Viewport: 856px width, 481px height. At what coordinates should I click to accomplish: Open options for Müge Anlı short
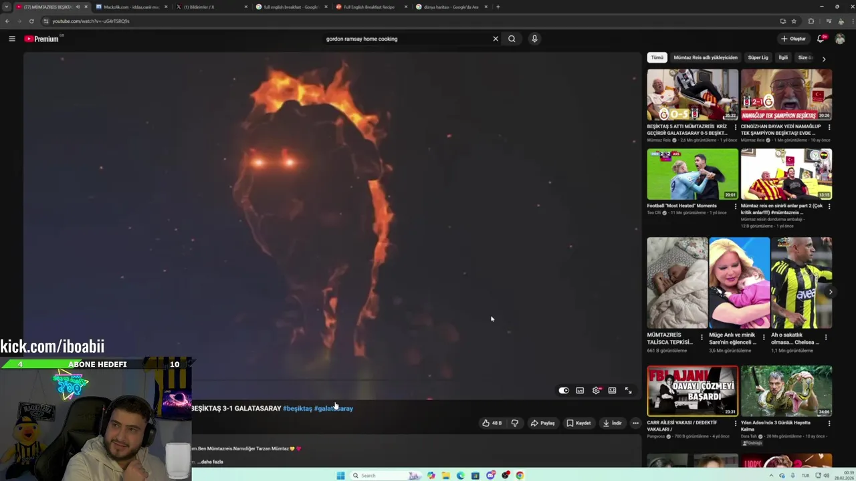click(764, 337)
